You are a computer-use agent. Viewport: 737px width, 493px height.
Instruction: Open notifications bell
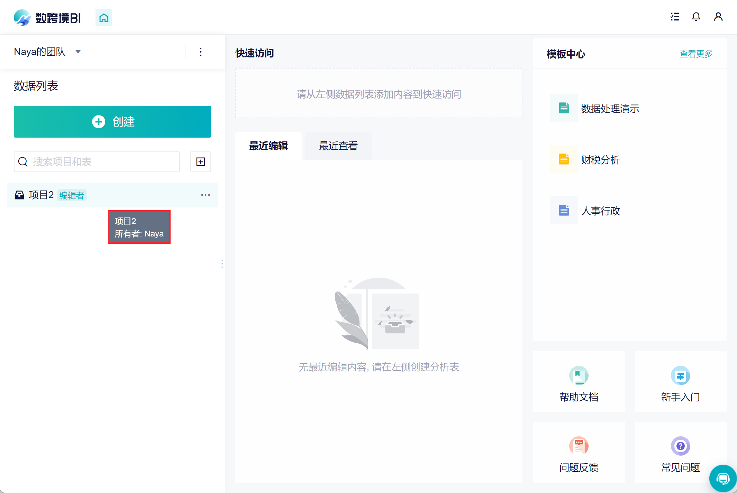coord(696,17)
